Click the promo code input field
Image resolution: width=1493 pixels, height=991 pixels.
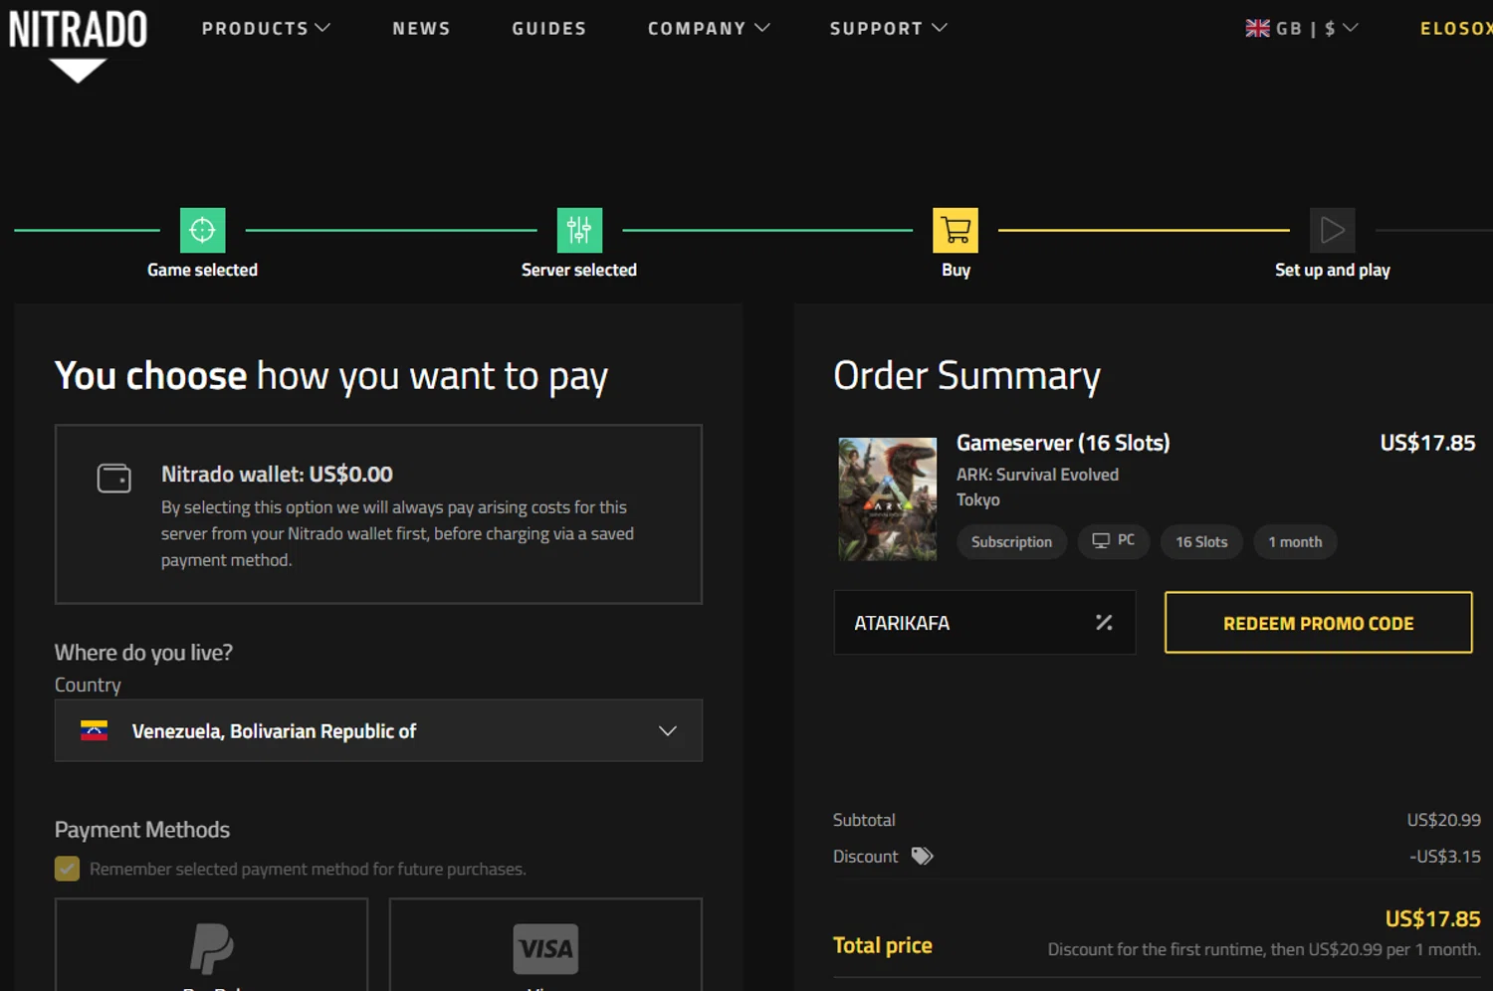(983, 623)
